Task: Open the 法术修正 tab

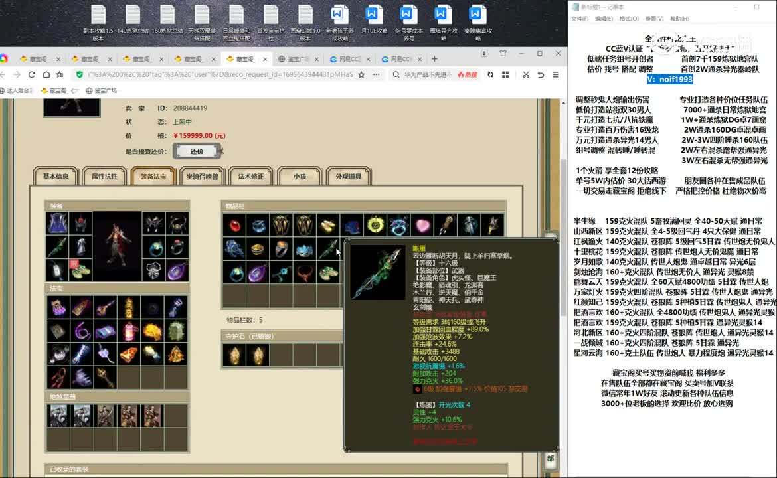Action: coord(251,177)
